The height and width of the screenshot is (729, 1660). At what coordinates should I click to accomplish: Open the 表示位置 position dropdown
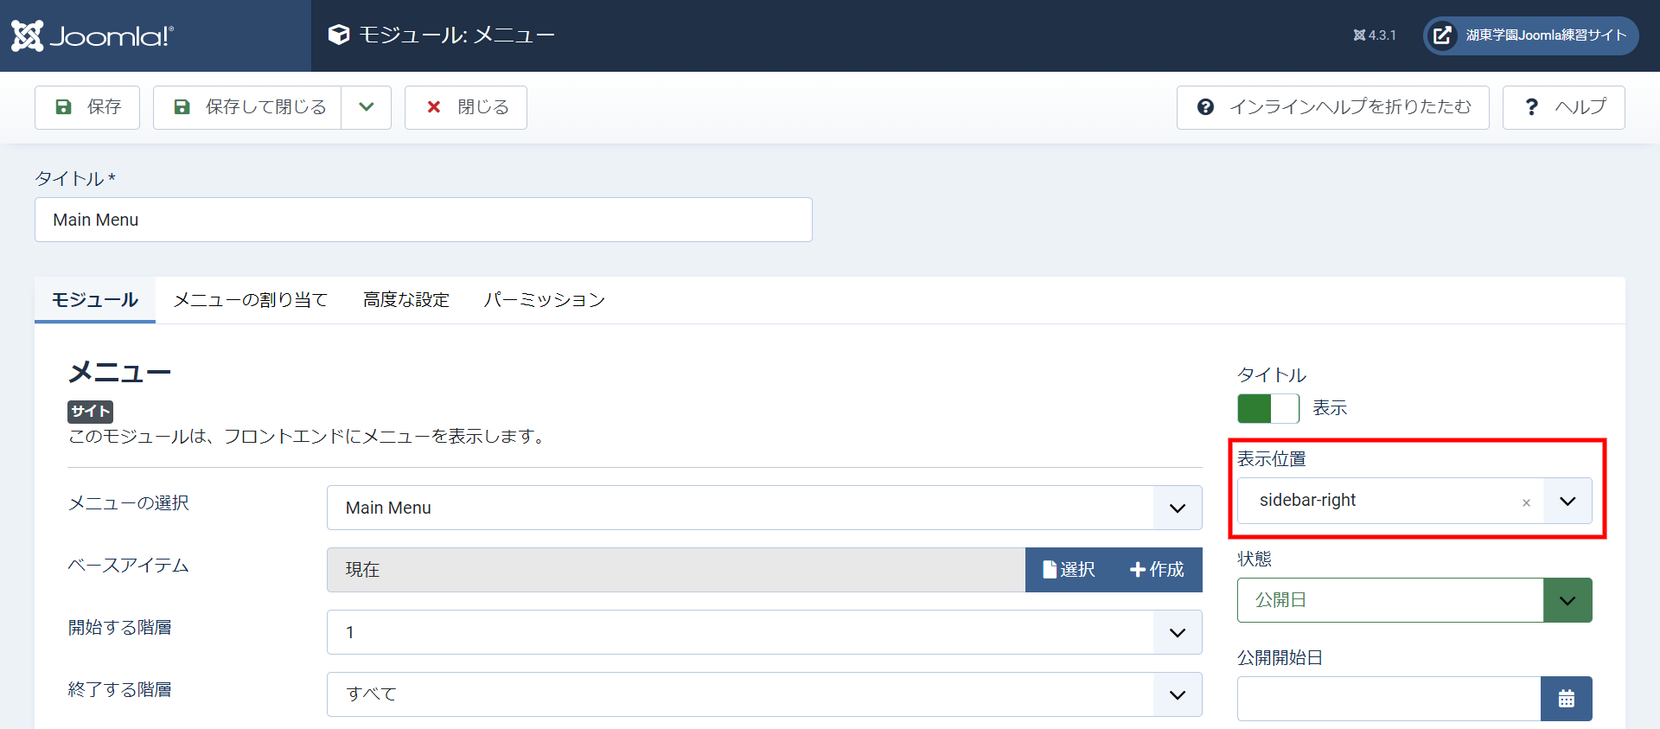tap(1567, 501)
